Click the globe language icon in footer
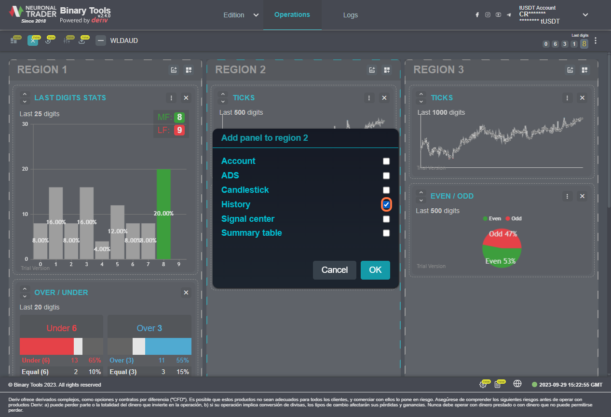This screenshot has width=611, height=417. point(517,384)
